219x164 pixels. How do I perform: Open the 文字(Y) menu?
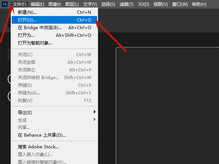point(90,4)
